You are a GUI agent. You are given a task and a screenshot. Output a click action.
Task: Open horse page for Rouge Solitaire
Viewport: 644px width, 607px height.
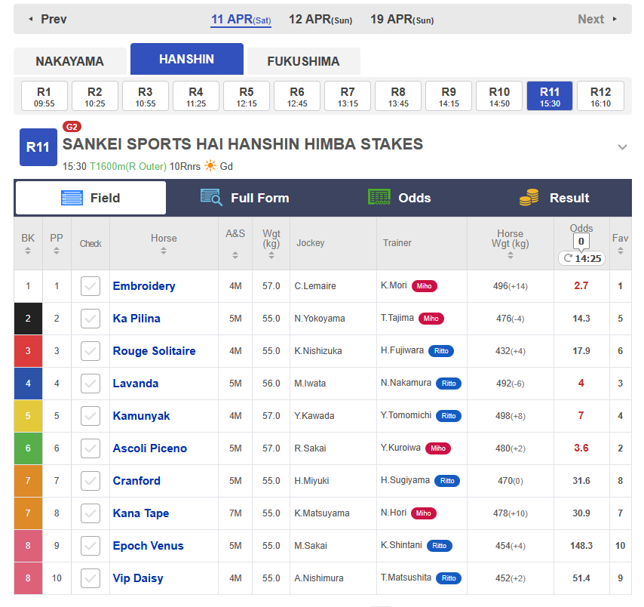pyautogui.click(x=155, y=351)
